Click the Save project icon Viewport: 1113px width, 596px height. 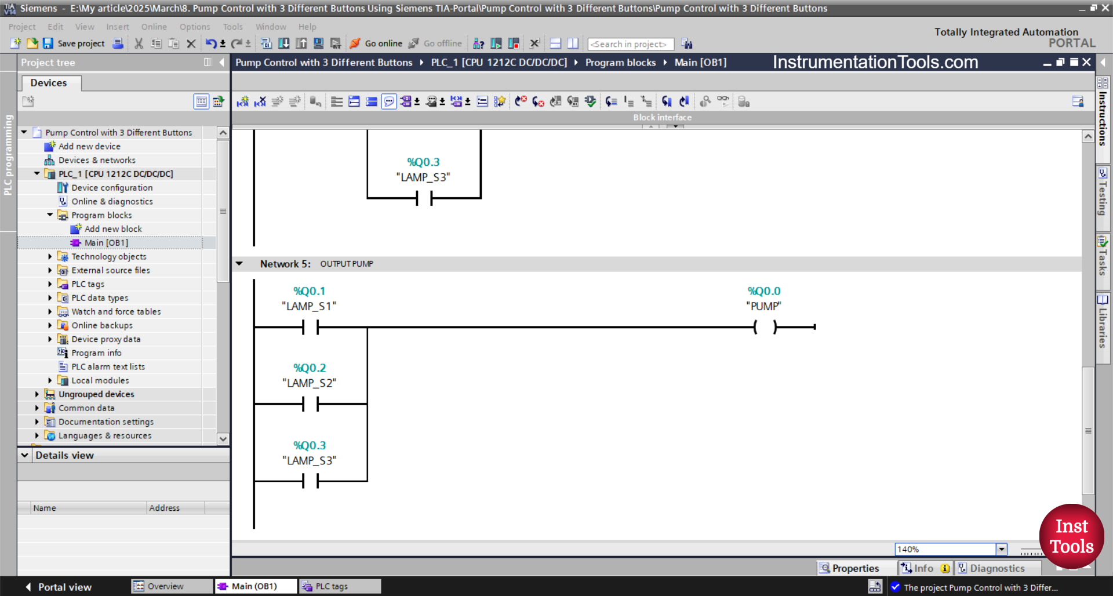tap(49, 43)
